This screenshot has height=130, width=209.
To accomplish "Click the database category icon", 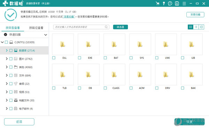I will coord(16,50).
